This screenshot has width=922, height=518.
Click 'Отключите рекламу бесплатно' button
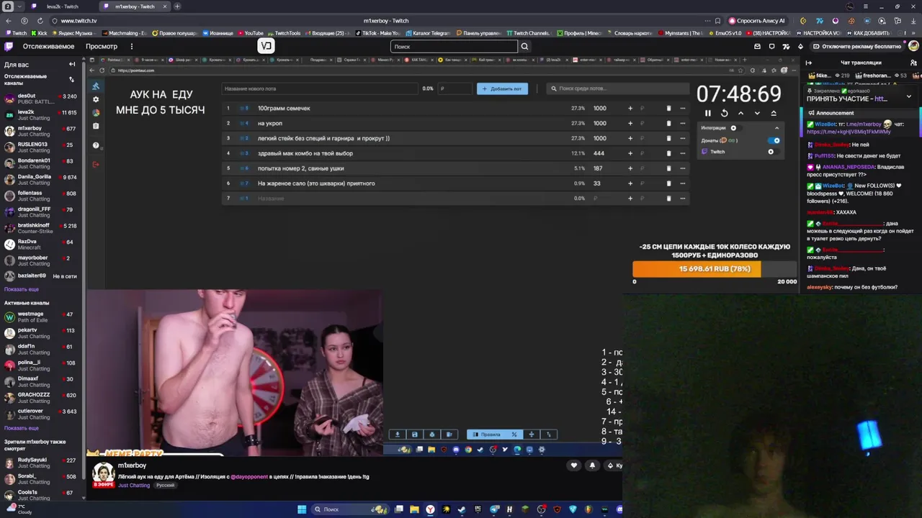pos(856,46)
